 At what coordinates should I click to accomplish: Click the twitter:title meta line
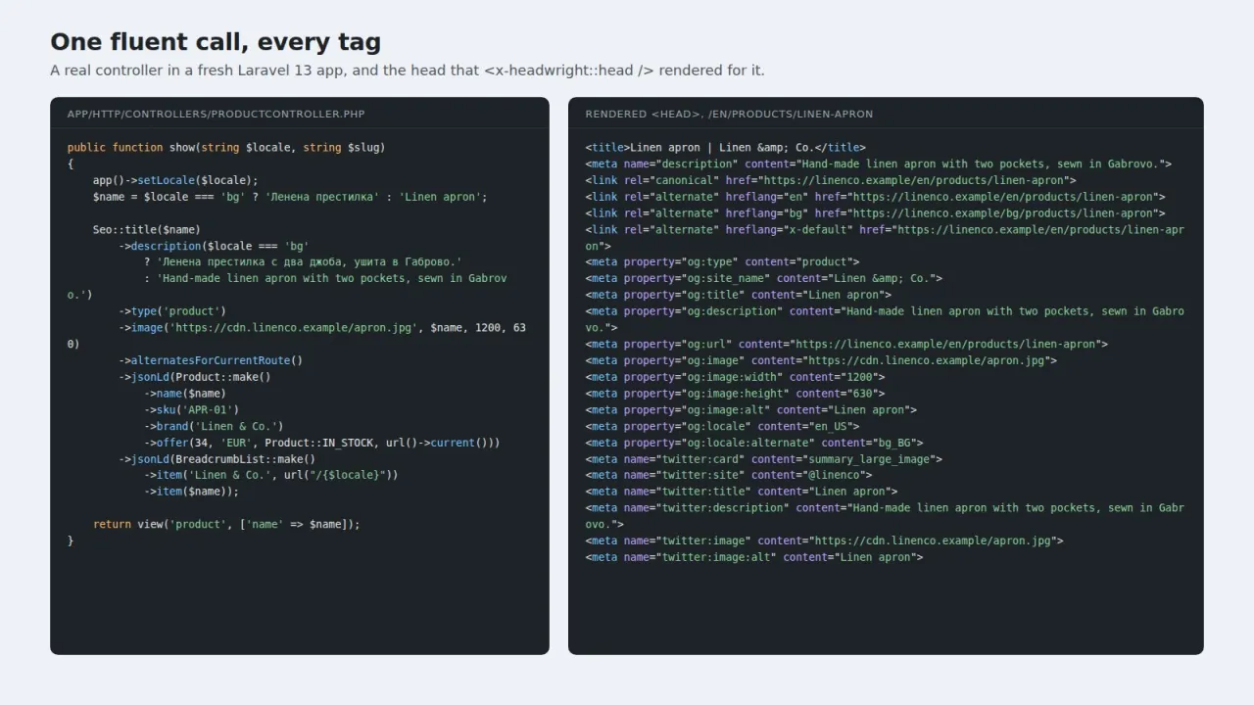coord(742,492)
